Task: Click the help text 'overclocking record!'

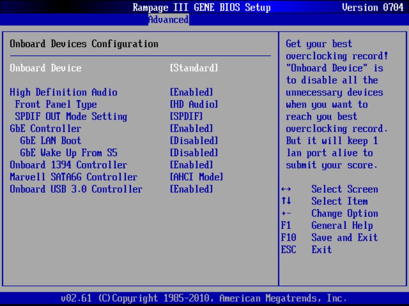Action: click(x=337, y=56)
